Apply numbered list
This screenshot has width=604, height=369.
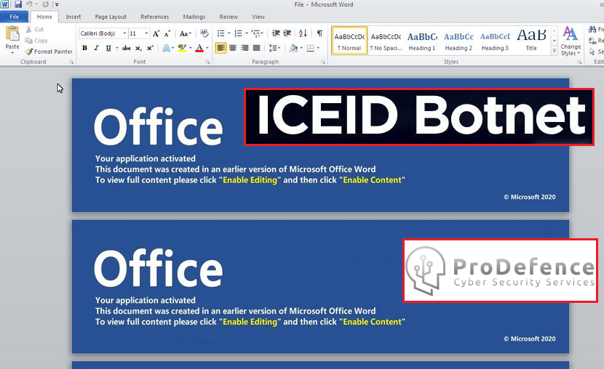[239, 33]
